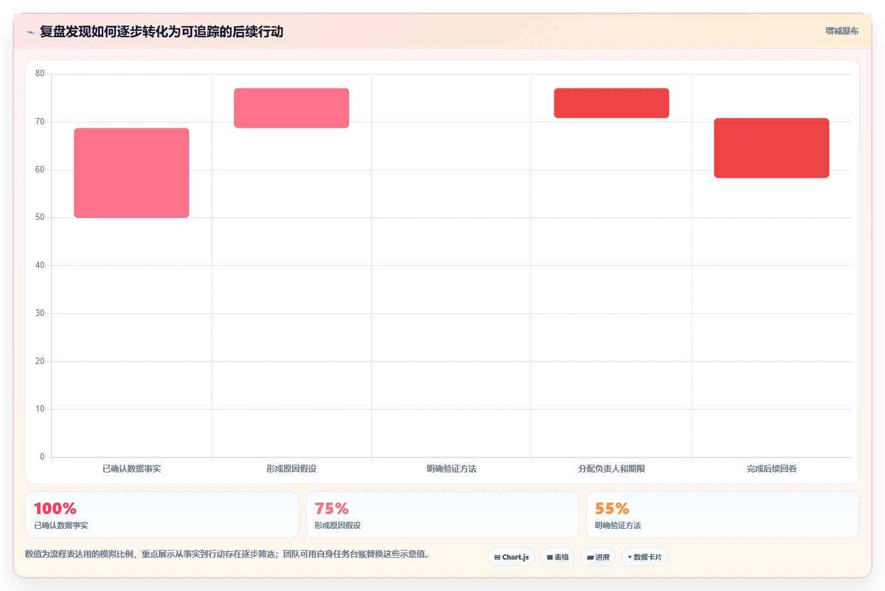Click x-axis label 分配负责人和期限
This screenshot has width=885, height=591.
click(611, 469)
